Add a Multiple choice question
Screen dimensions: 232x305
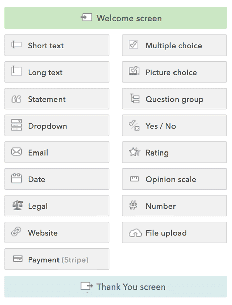[174, 45]
